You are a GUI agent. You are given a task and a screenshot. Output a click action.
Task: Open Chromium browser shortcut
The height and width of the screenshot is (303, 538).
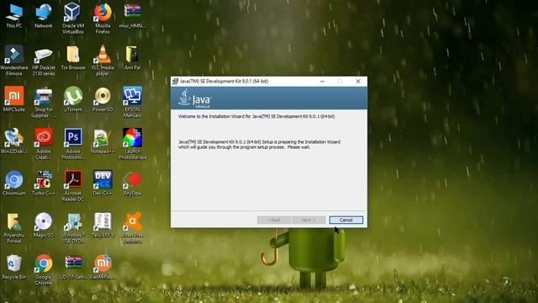coord(14,183)
